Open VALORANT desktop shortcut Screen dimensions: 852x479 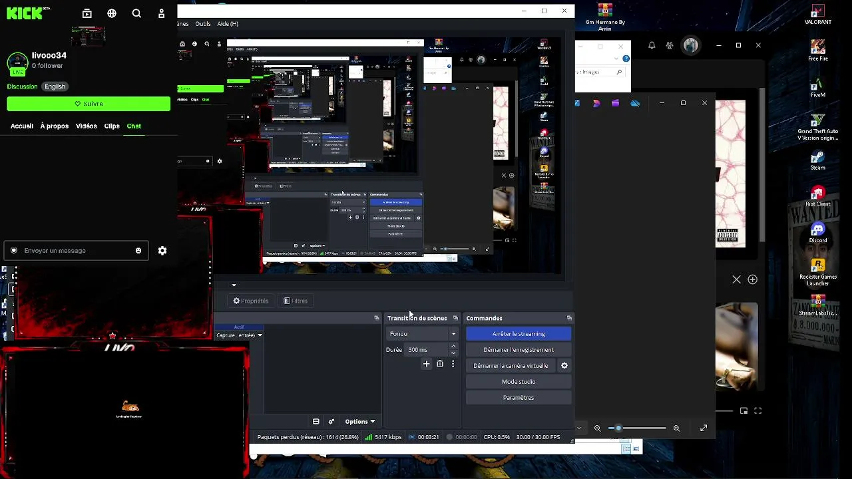pyautogui.click(x=818, y=15)
